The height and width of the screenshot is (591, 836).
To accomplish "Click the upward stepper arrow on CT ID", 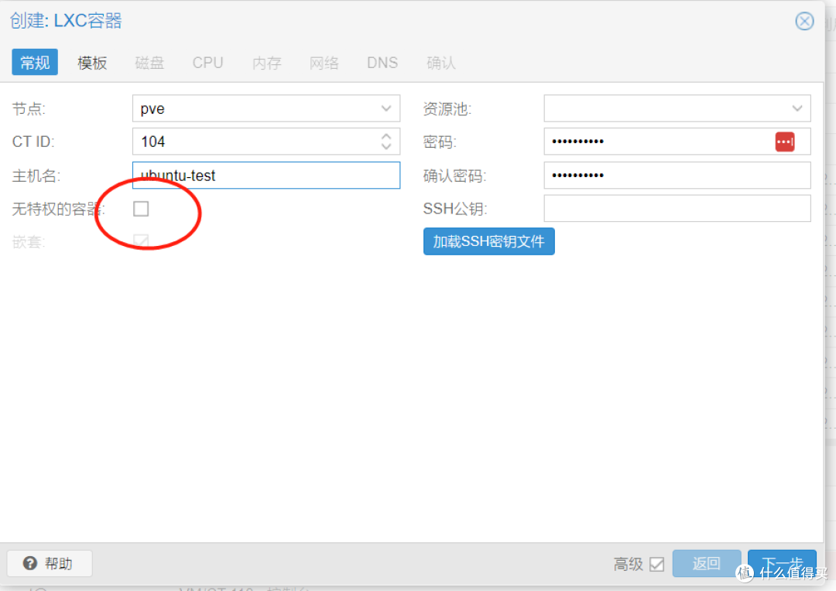I will 385,136.
